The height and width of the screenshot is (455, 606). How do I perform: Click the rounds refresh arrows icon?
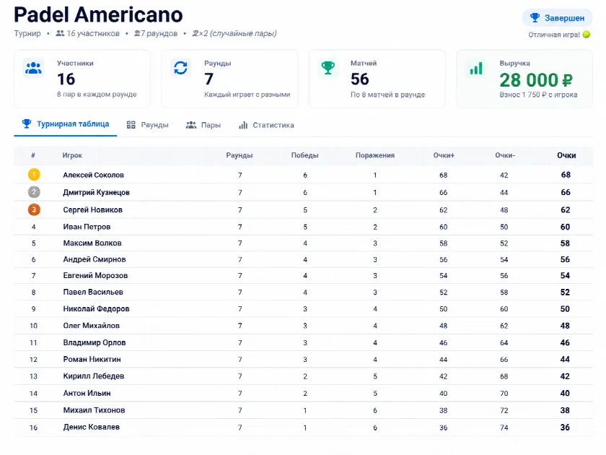180,68
